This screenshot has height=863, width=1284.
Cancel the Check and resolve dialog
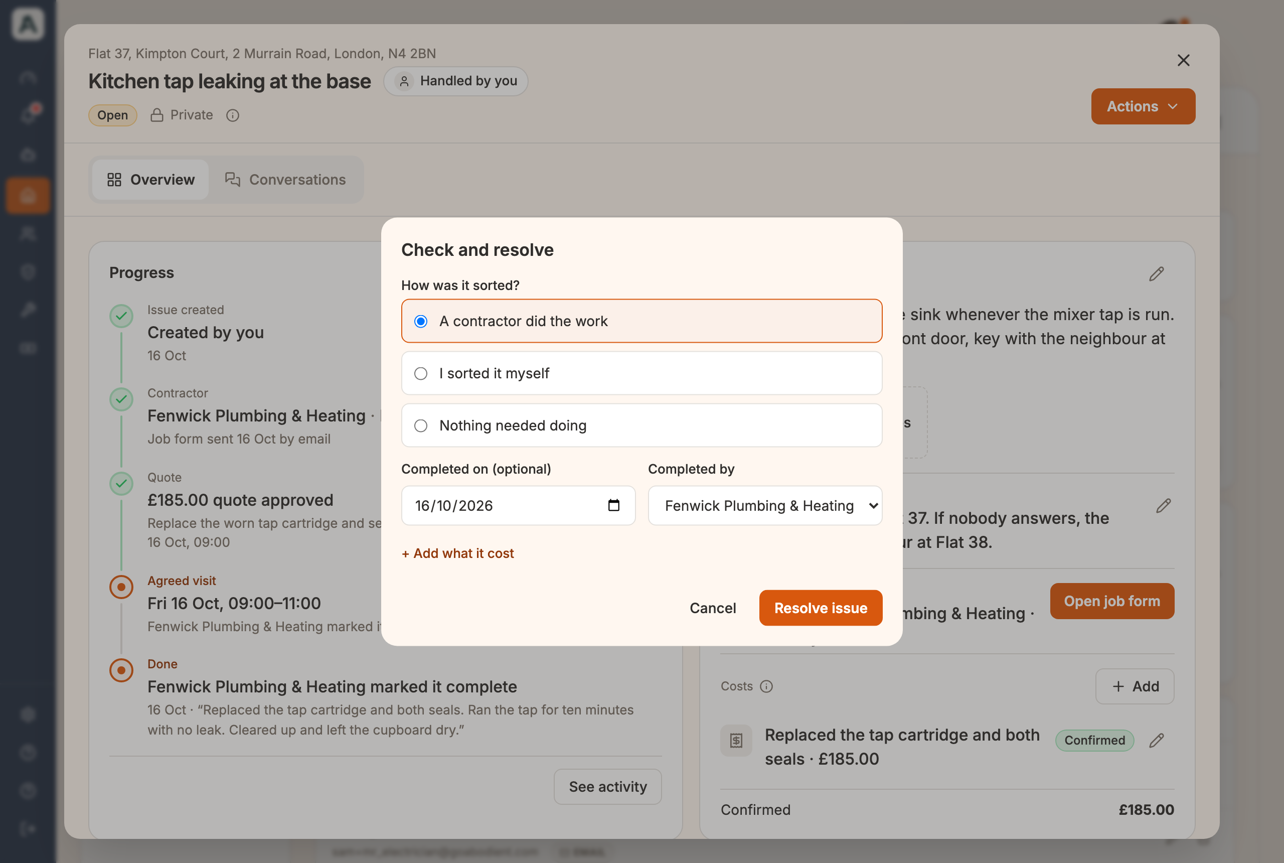click(x=712, y=608)
